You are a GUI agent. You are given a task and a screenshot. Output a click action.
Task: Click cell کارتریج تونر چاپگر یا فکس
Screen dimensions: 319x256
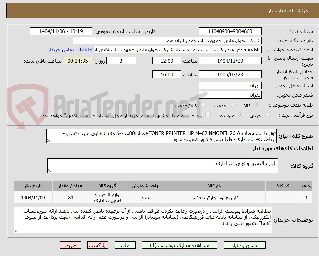point(215,198)
